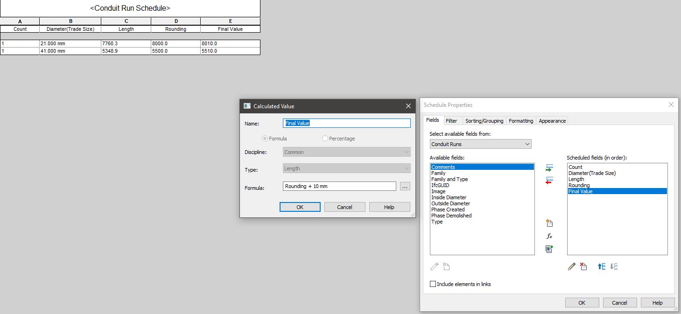Open the calculated value fx tool
The height and width of the screenshot is (314, 681).
(549, 236)
